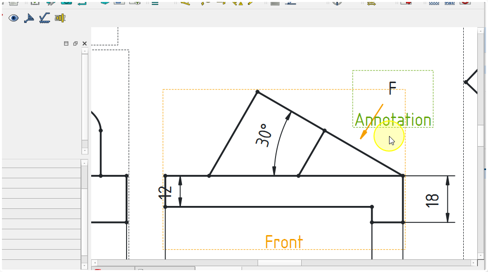Select the orange leader arrow line
Viewport: 488px width, 272px height.
tap(372, 121)
